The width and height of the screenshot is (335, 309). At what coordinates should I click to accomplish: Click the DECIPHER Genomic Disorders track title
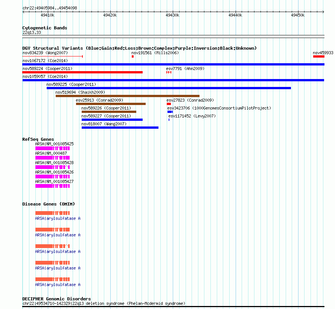56,299
